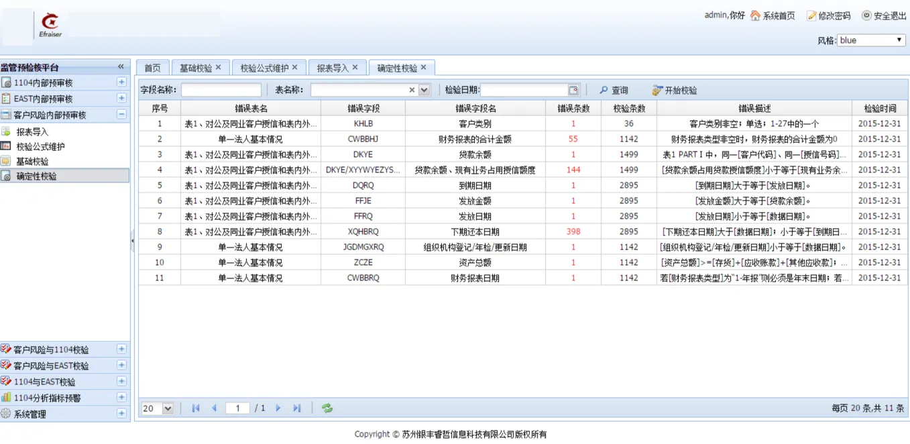Jump to first page arrow icon
This screenshot has height=444, width=910.
[196, 408]
